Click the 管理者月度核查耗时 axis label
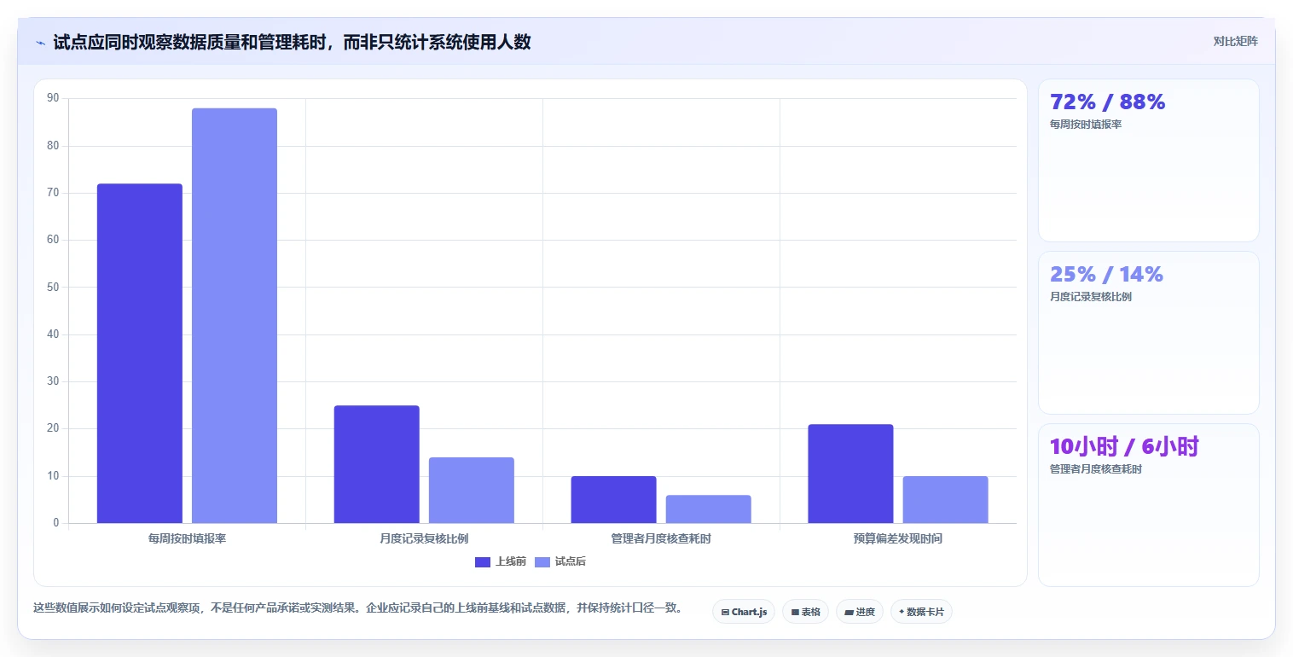This screenshot has height=657, width=1293. [661, 538]
